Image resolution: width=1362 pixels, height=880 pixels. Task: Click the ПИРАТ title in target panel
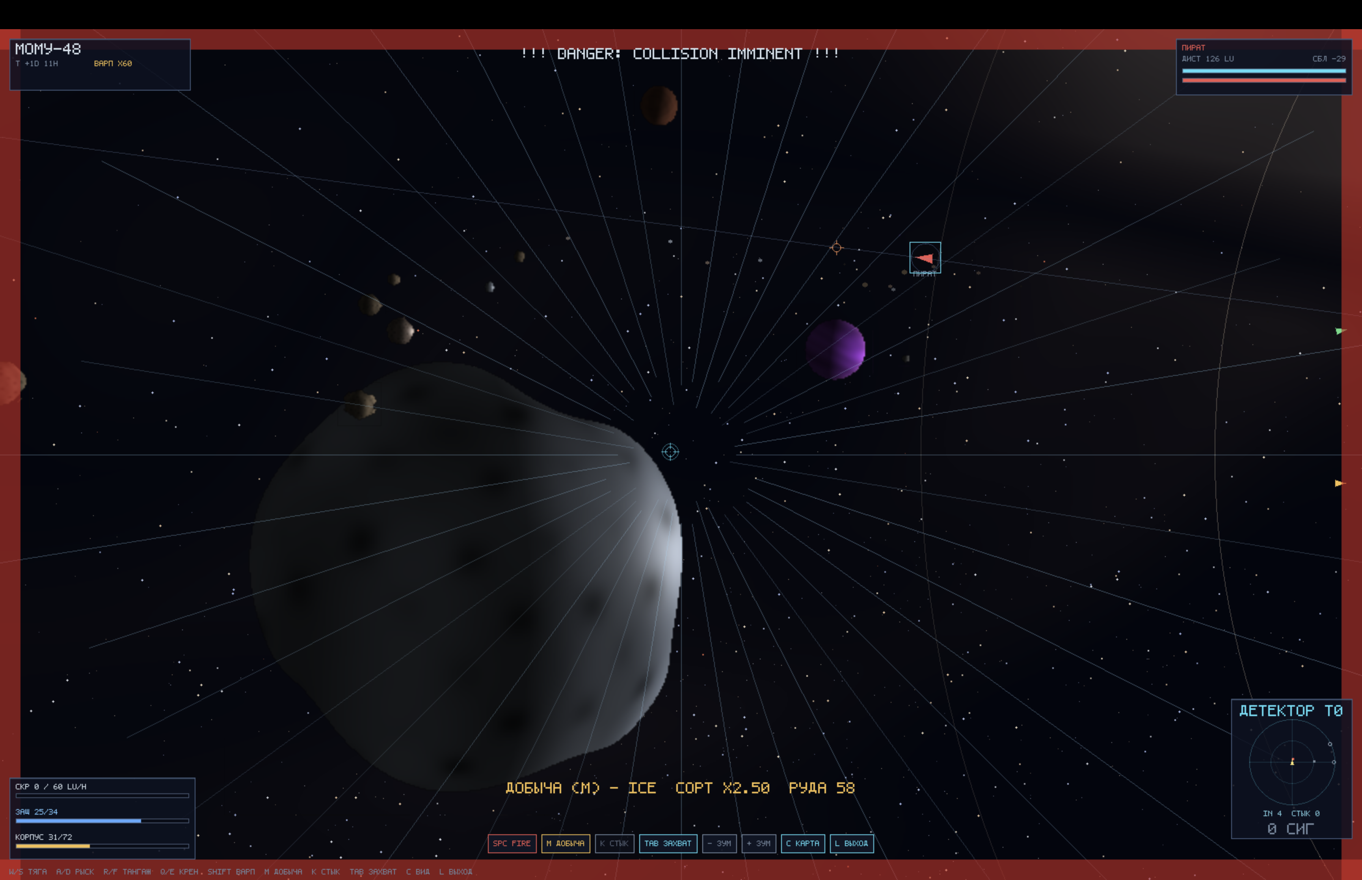coord(1193,47)
